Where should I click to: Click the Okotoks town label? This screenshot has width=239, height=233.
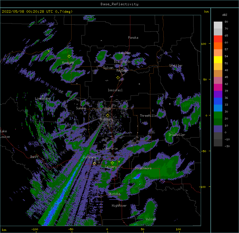(114, 194)
